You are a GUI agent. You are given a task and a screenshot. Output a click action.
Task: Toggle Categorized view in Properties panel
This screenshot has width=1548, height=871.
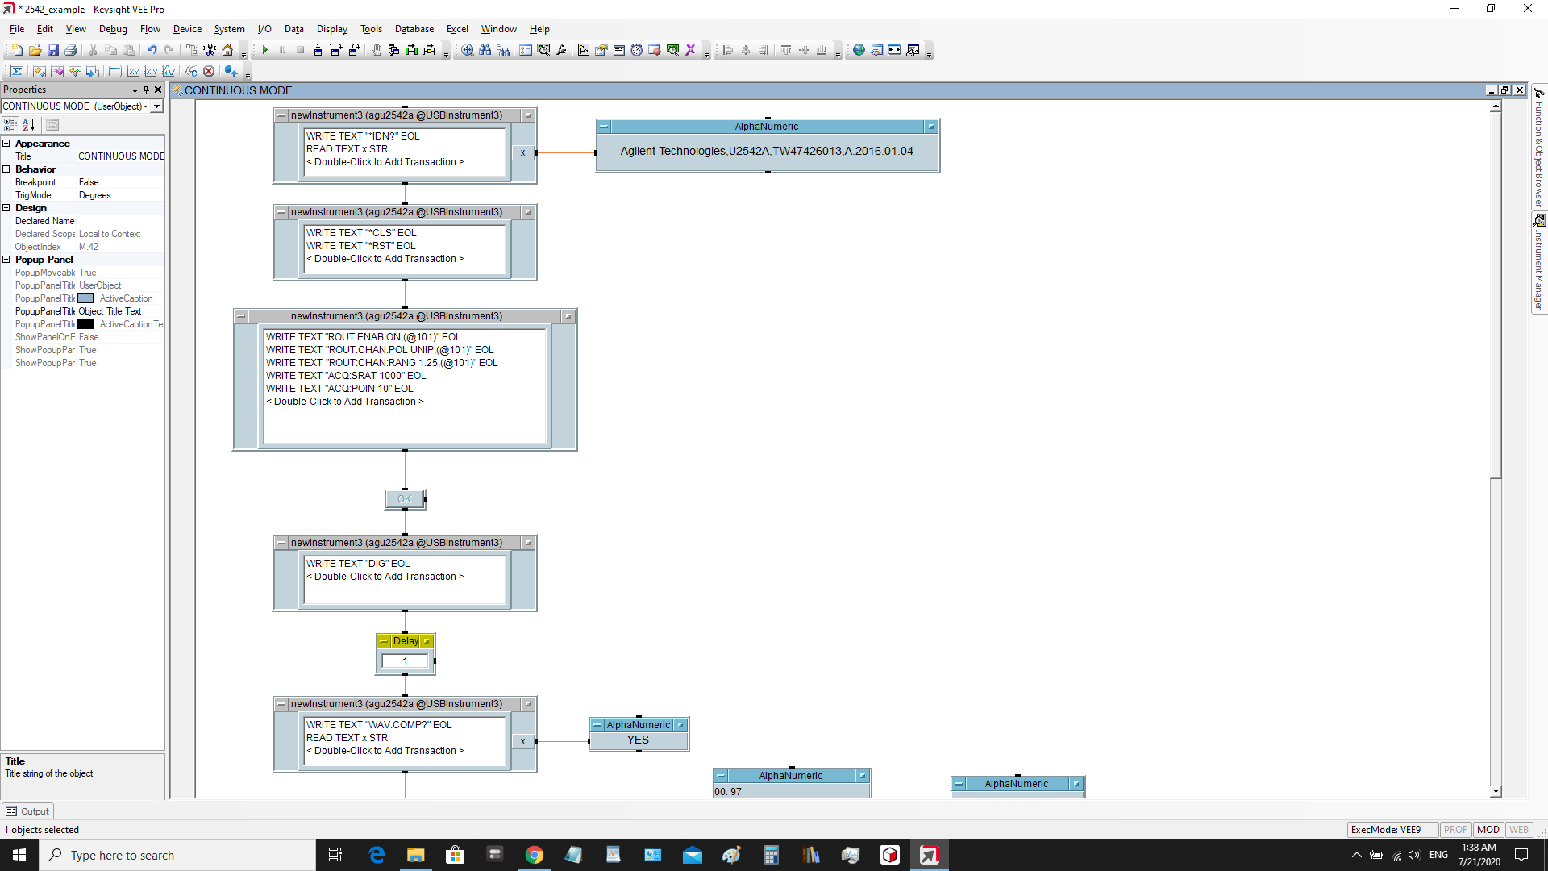(x=10, y=124)
